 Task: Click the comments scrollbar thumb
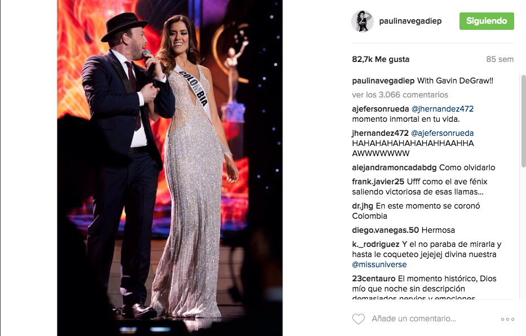click(523, 121)
